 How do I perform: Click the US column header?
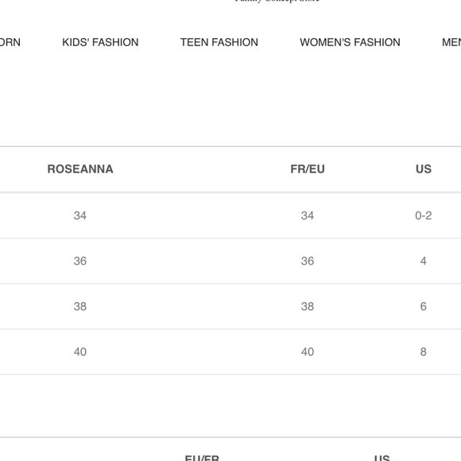click(424, 169)
